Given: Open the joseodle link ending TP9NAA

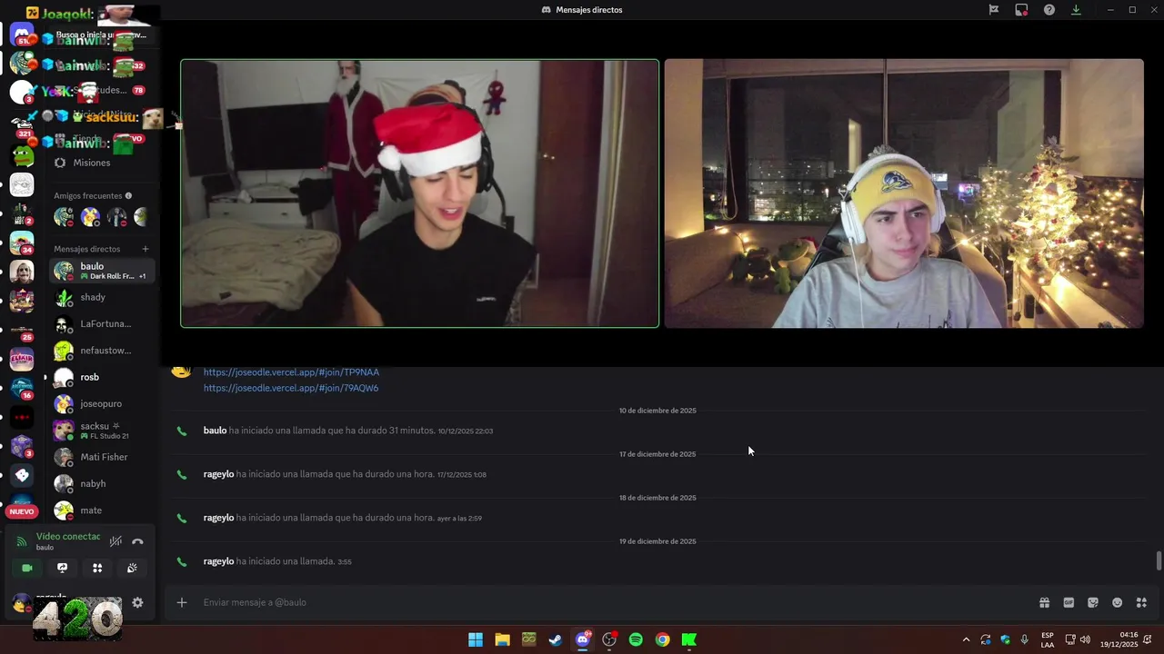Looking at the screenshot, I should point(291,372).
